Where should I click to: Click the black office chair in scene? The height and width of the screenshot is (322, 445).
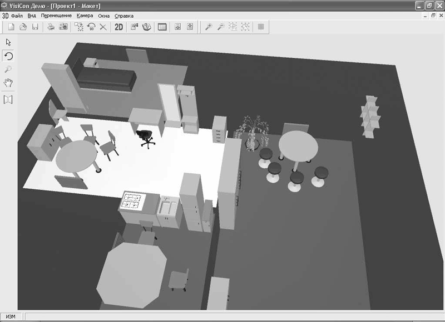(x=146, y=137)
